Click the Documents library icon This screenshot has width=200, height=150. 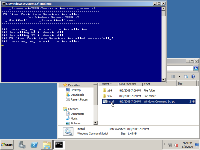68,114
